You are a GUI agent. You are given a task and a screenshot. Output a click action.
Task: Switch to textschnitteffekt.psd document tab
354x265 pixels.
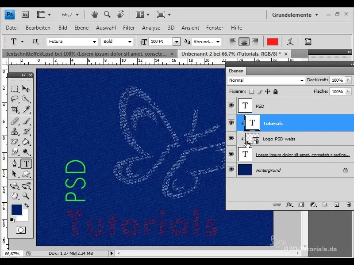pyautogui.click(x=86, y=54)
